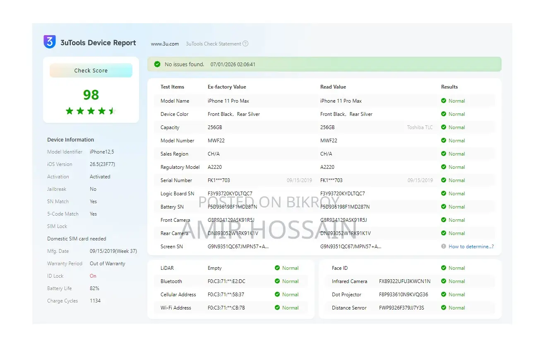Click the Device Color result check icon
538x348 pixels.
click(444, 114)
